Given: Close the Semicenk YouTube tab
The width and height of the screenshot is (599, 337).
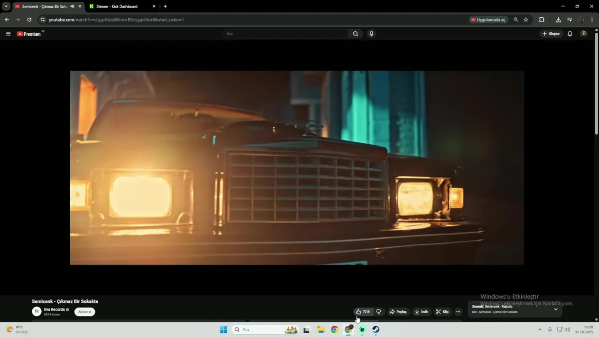Looking at the screenshot, I should pyautogui.click(x=80, y=7).
